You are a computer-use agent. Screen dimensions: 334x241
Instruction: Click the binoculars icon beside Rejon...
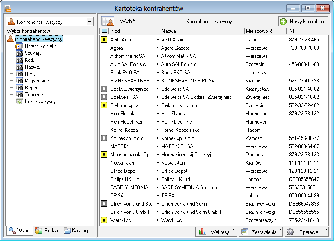[x=19, y=88]
